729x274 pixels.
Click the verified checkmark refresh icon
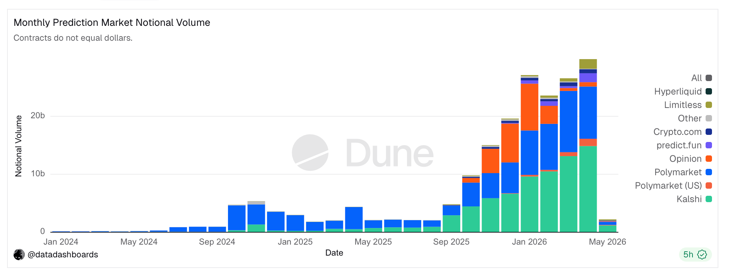coord(702,255)
